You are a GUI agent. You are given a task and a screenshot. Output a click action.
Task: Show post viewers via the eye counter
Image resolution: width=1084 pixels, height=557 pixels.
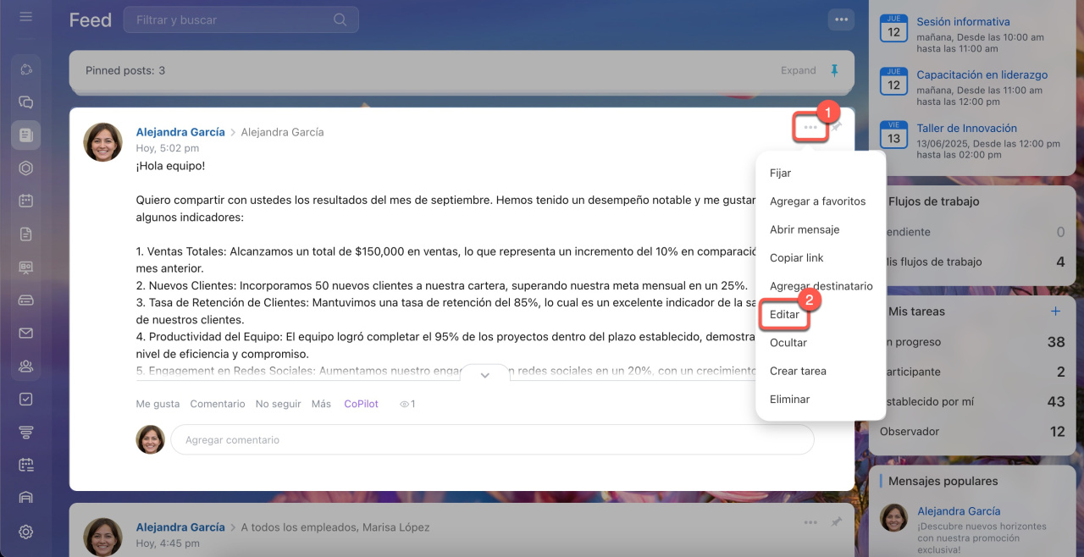(407, 404)
